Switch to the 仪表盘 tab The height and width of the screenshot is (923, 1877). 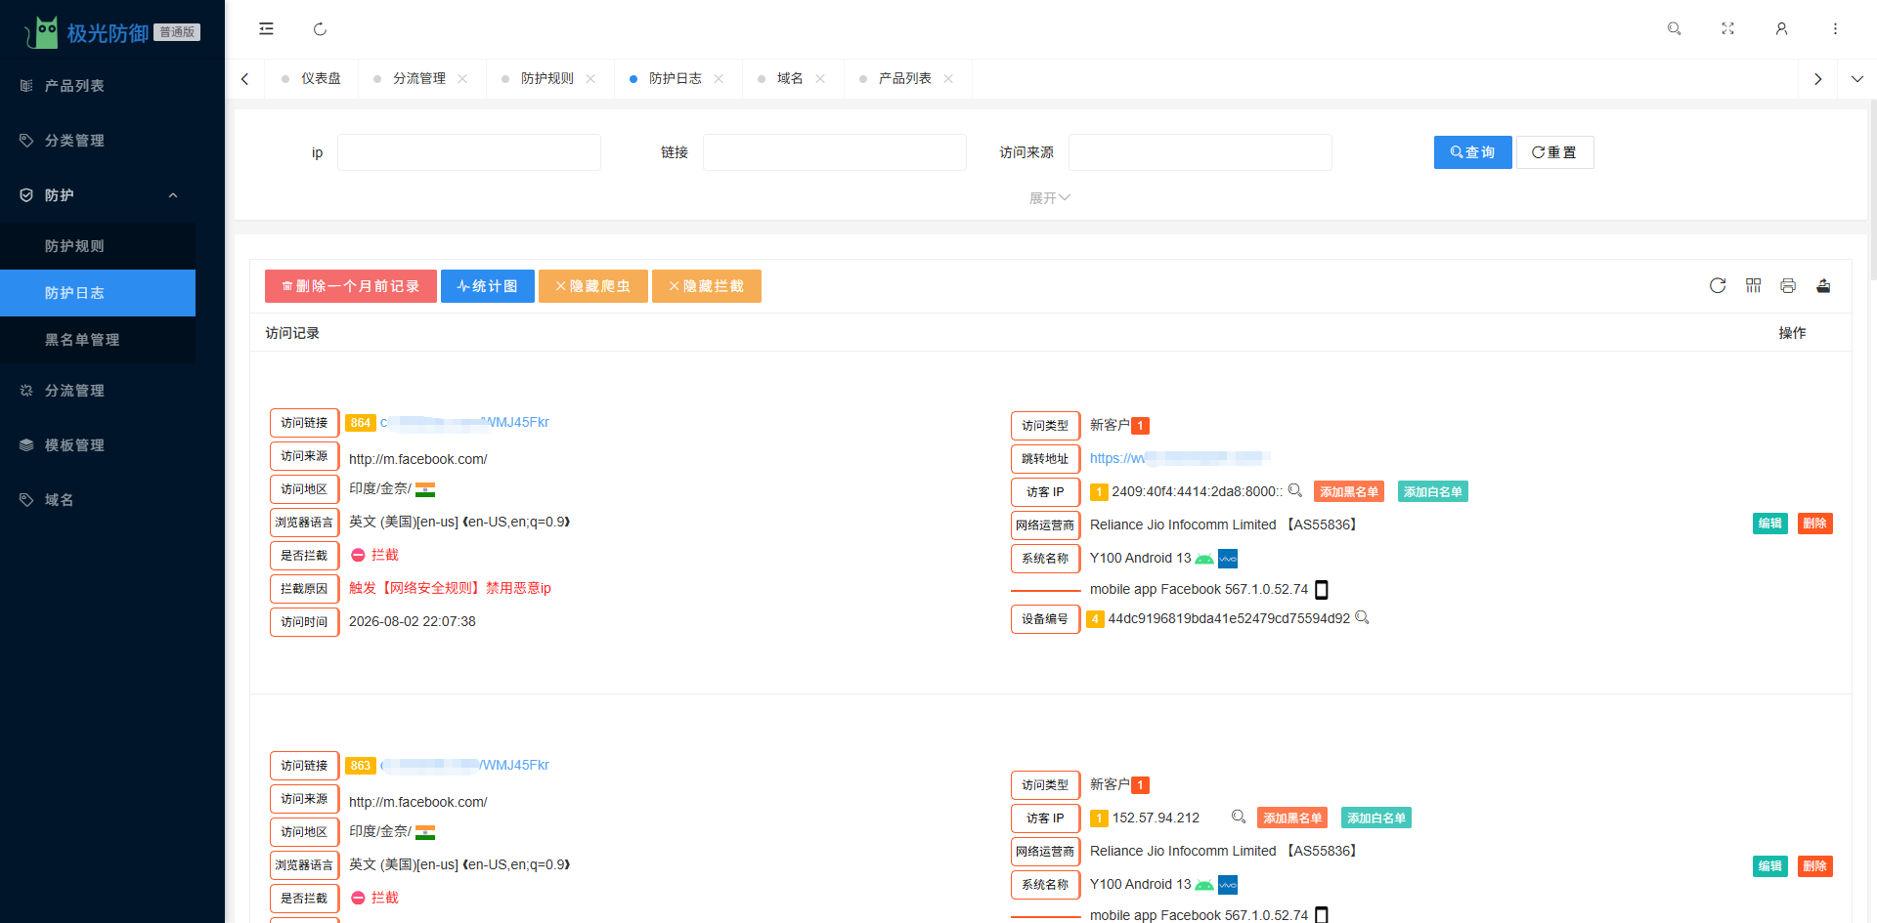point(311,79)
